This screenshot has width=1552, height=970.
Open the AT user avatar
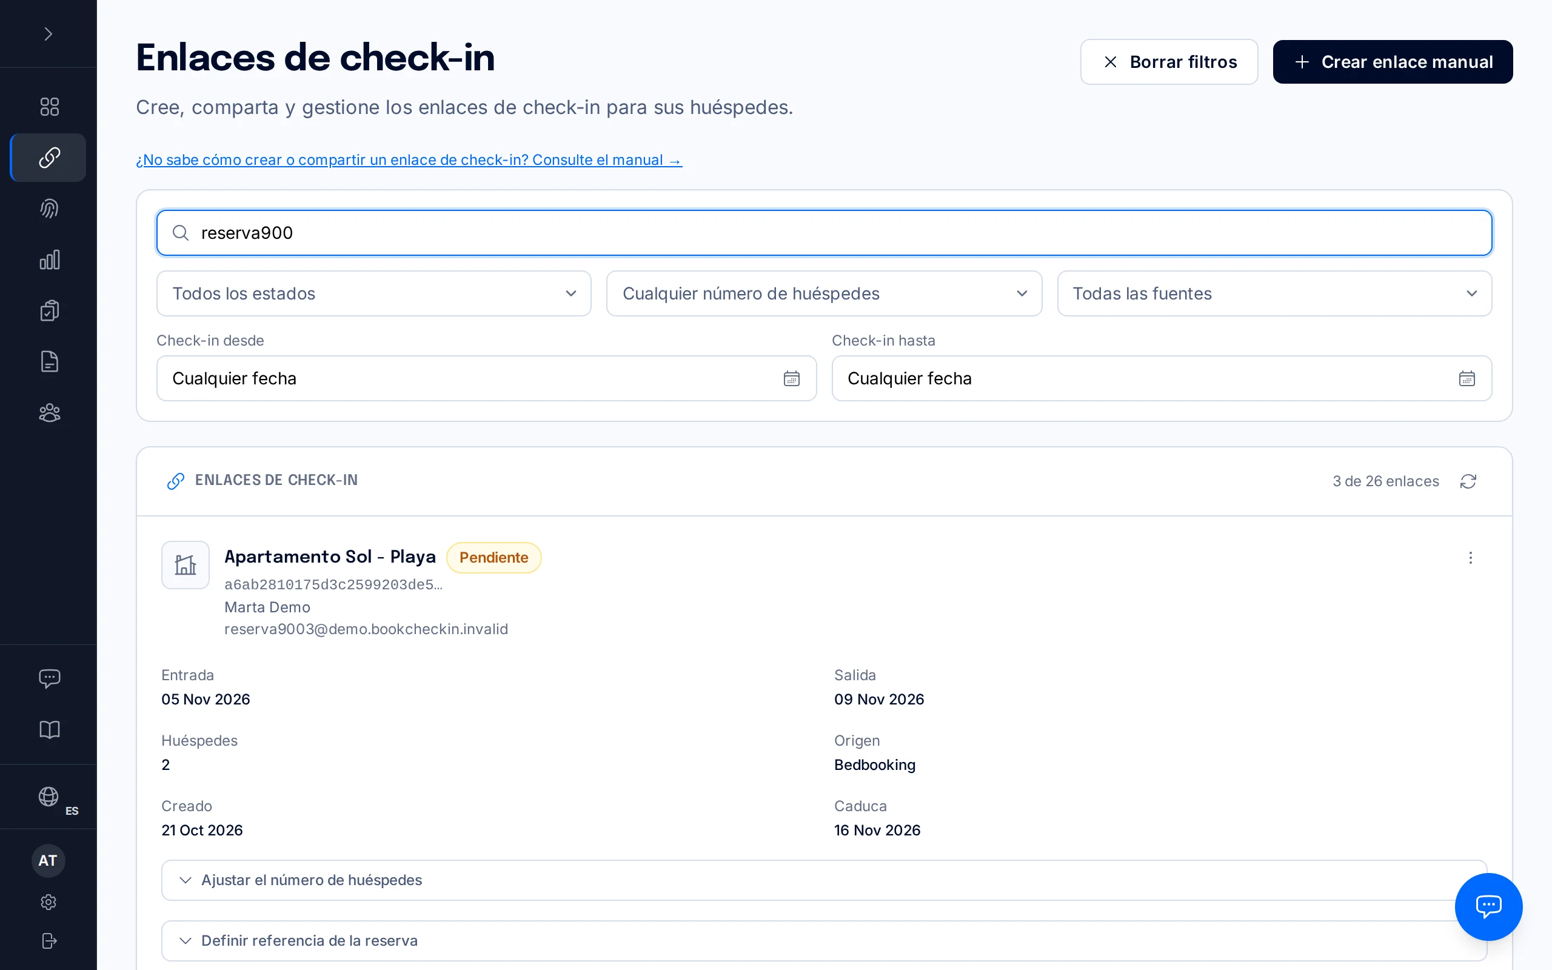(48, 860)
